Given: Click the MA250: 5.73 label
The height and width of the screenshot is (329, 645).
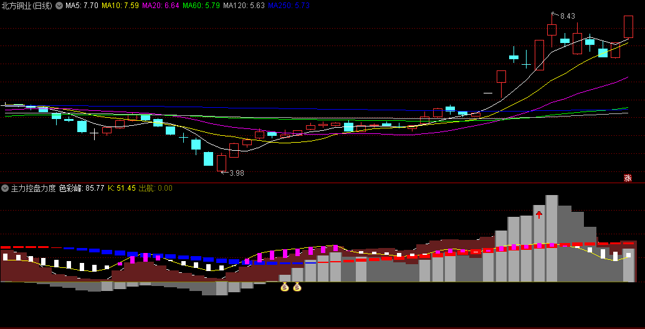Looking at the screenshot, I should (289, 6).
